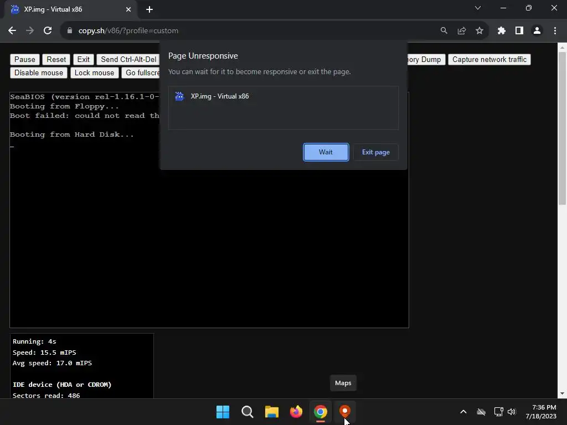Open a new tab with the plus button

[x=150, y=9]
